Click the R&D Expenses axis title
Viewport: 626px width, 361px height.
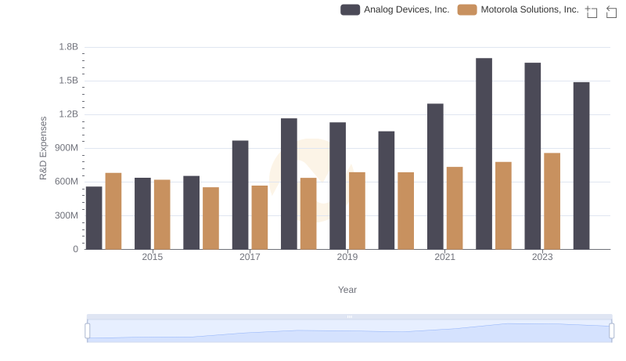[43, 148]
